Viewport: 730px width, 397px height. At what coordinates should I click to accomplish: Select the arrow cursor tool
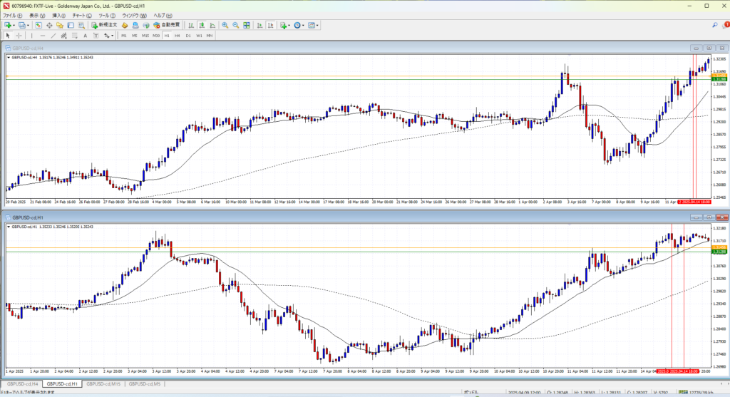8,35
